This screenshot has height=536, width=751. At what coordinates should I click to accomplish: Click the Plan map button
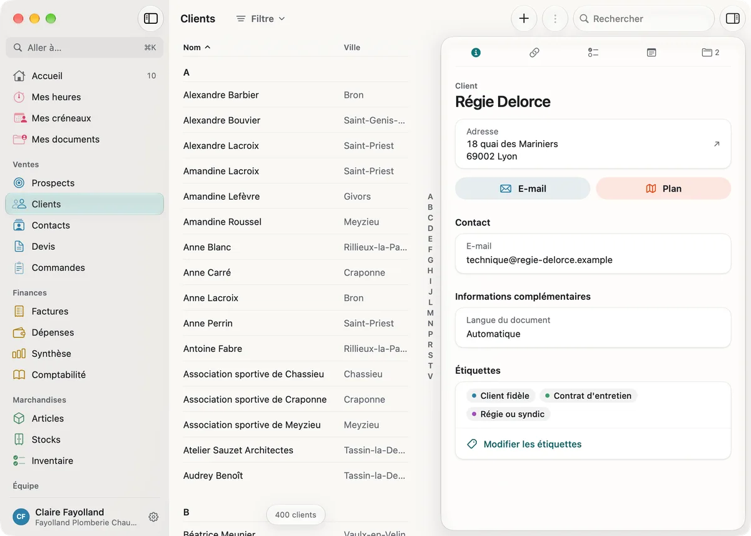pos(663,188)
